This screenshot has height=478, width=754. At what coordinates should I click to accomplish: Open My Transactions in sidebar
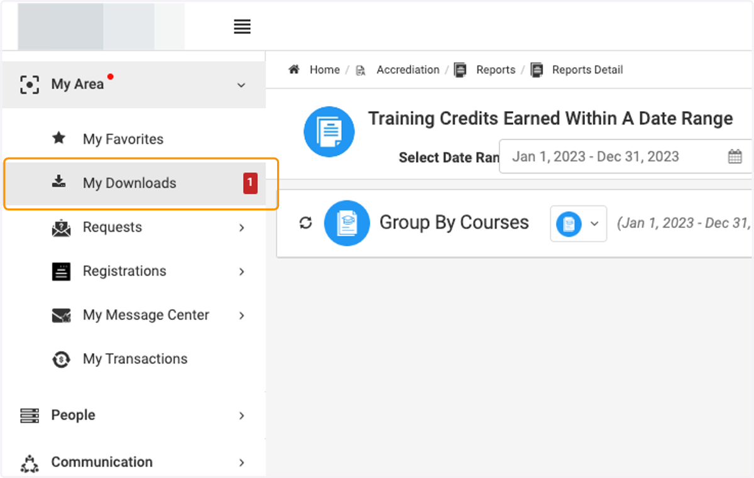coord(135,359)
